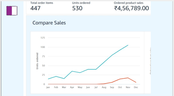Click the Sep month label

[112, 87]
